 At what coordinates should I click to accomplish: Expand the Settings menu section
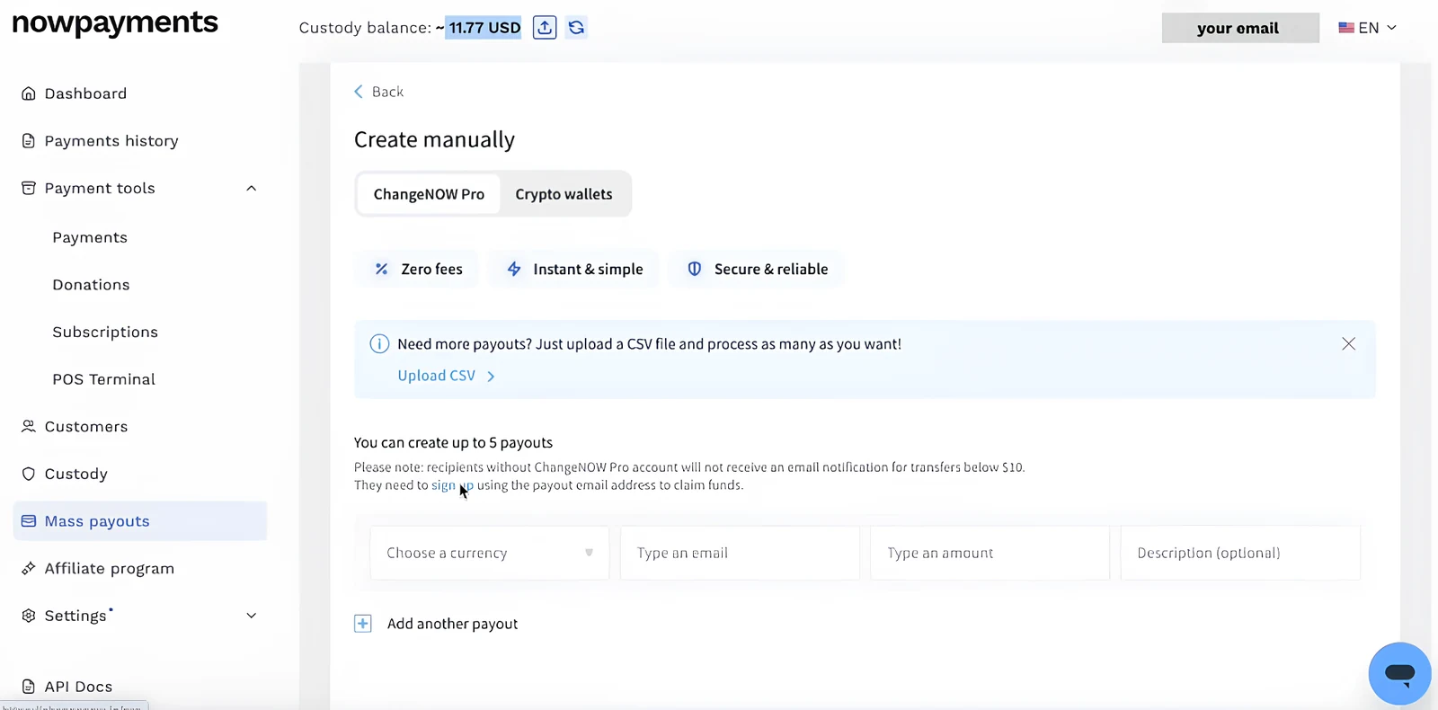point(252,616)
